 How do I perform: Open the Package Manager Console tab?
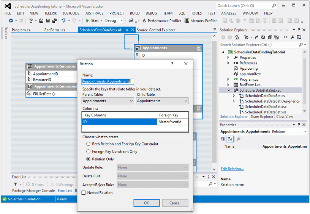pyautogui.click(x=33, y=191)
